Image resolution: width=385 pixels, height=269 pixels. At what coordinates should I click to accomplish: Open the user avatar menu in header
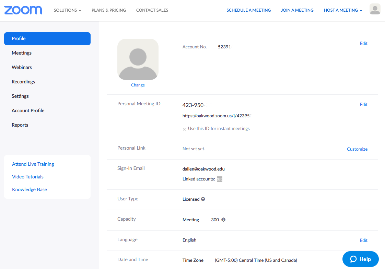[375, 9]
